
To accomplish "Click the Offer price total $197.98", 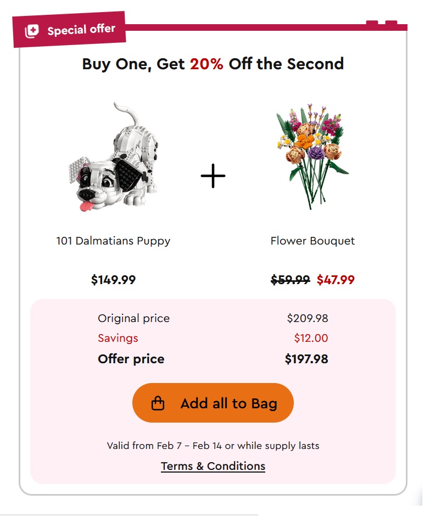I will click(x=306, y=359).
